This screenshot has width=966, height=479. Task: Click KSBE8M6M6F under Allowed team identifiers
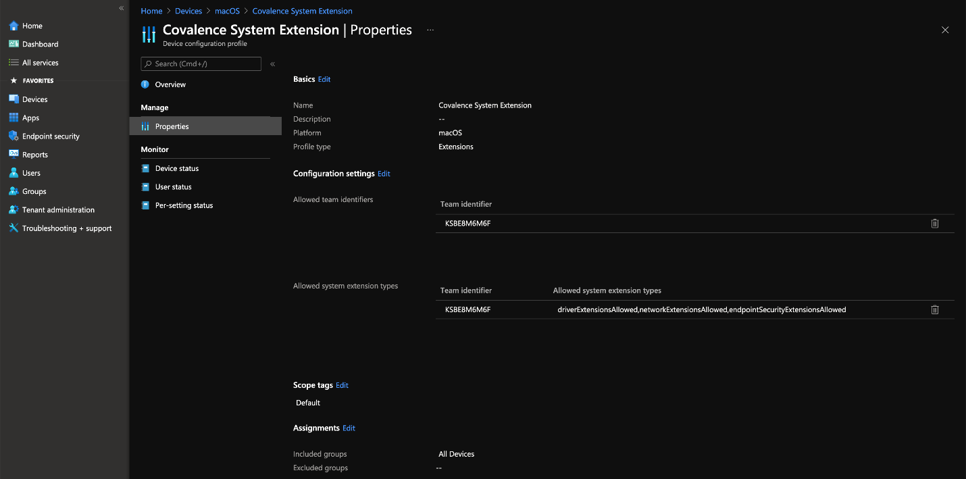pos(467,224)
